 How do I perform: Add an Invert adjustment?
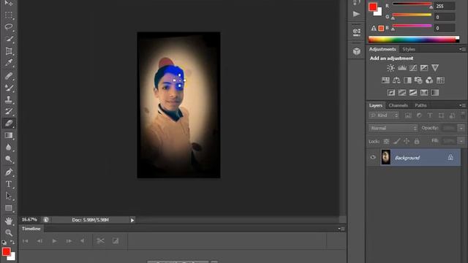[391, 93]
